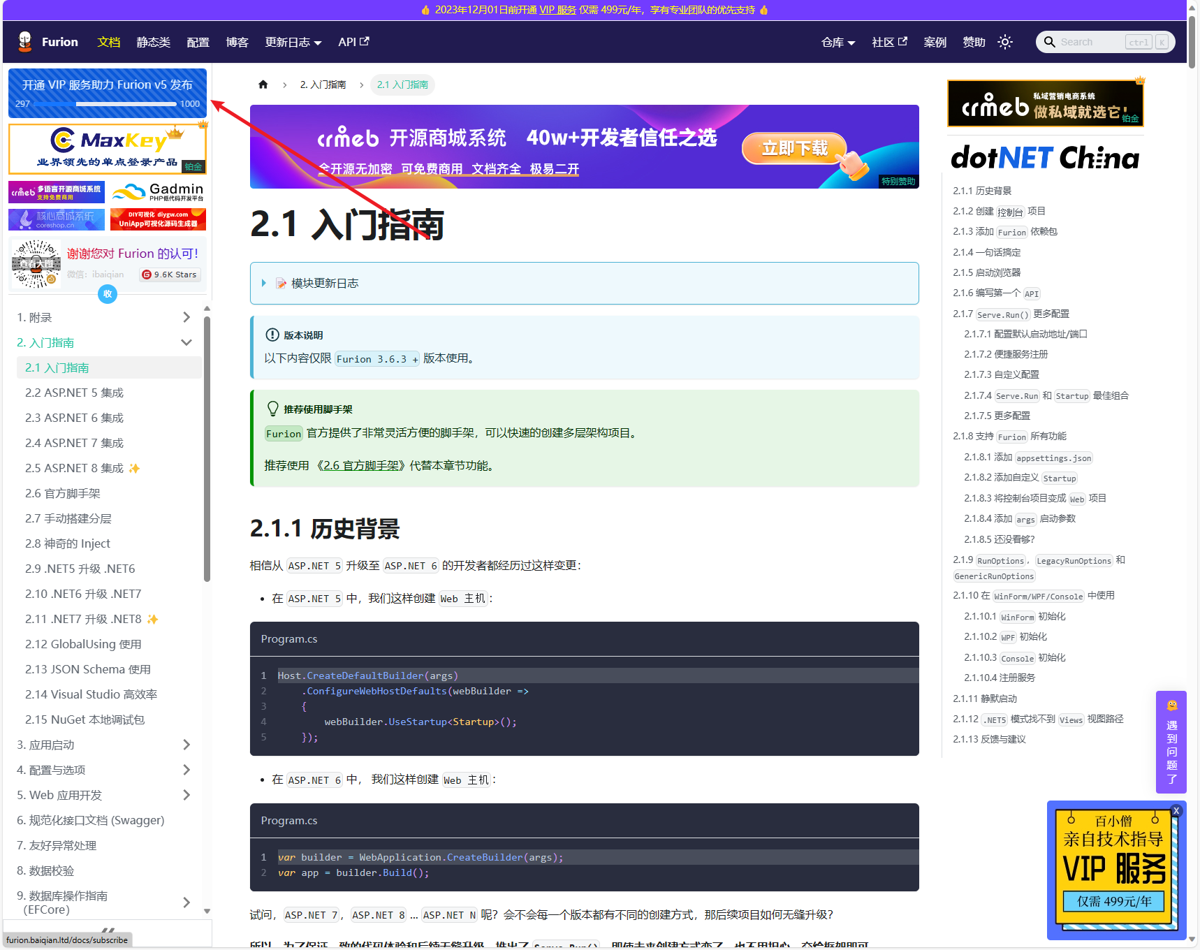
Task: Open the crmeb sidebar sponsor thumbnail
Action: tap(57, 192)
